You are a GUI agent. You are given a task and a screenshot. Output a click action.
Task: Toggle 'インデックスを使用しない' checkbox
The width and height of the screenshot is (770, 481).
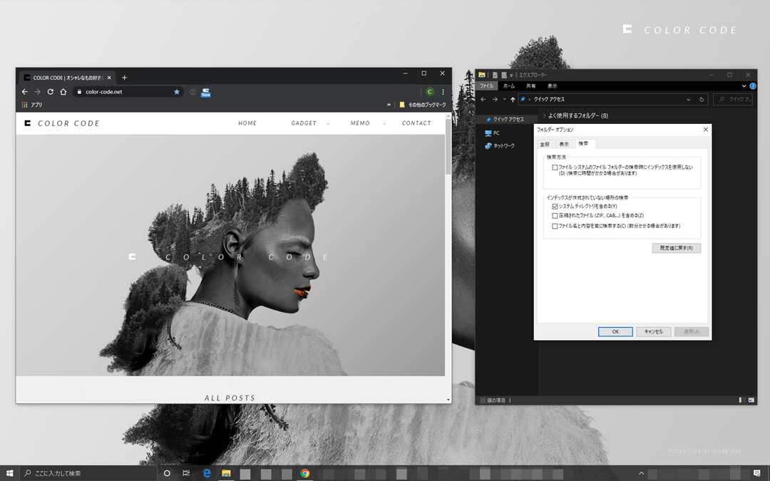[x=555, y=167]
